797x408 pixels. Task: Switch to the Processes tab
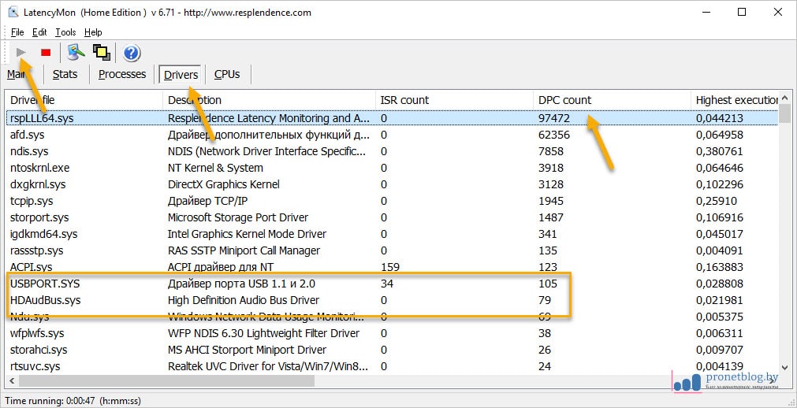[x=122, y=74]
